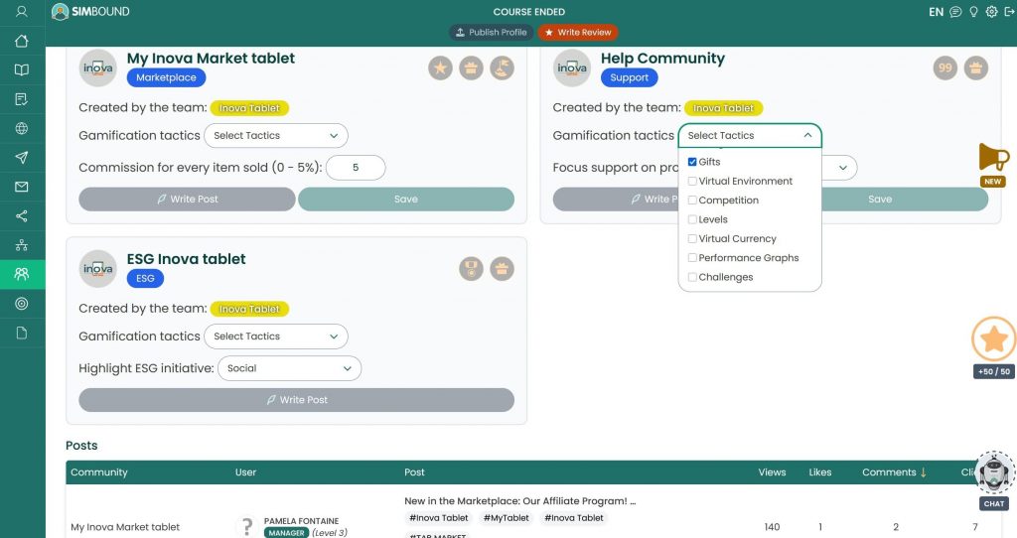This screenshot has height=538, width=1017.
Task: Open the user profile icon in sidebar
Action: coord(22,12)
